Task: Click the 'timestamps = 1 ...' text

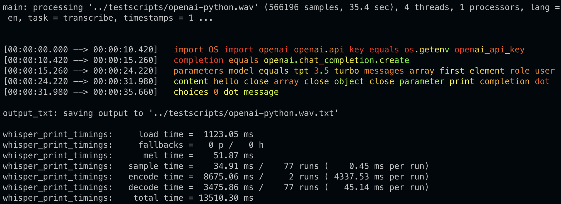Action: [x=168, y=18]
